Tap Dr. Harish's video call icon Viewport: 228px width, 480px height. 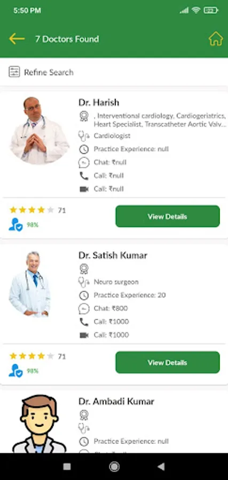(84, 189)
